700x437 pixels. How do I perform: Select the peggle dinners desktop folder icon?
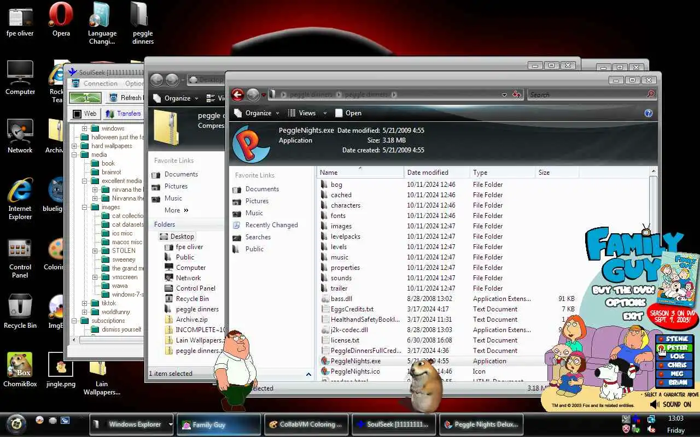(143, 23)
